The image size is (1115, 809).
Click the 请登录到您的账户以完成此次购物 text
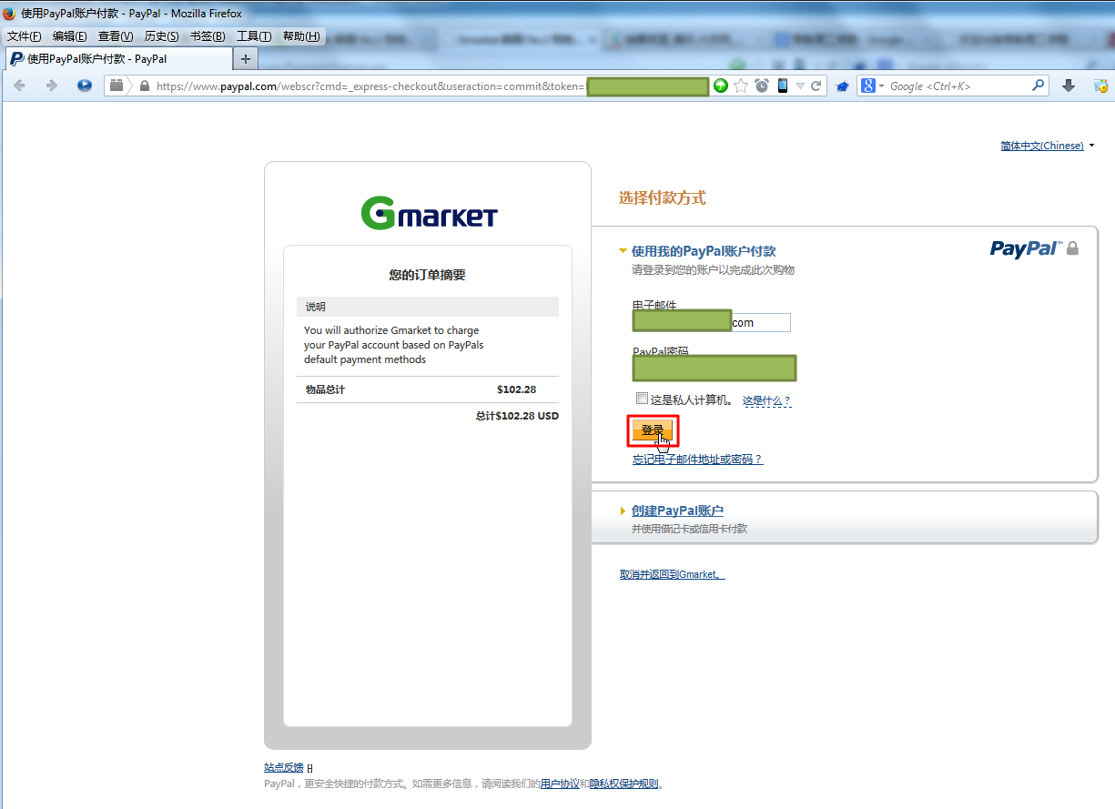click(x=715, y=270)
